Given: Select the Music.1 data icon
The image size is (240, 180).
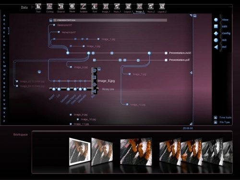Looking at the screenshot, I should point(117,7).
